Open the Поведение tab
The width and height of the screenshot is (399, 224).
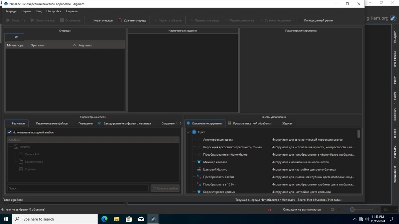coord(83,123)
